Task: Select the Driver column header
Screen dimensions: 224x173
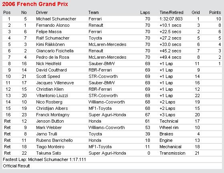Action: [x=42, y=12]
